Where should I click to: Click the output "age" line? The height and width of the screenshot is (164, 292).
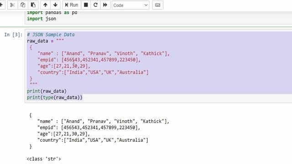click(63, 134)
